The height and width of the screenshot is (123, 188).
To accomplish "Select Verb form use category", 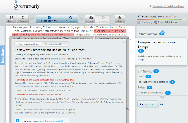I will pos(145,71).
